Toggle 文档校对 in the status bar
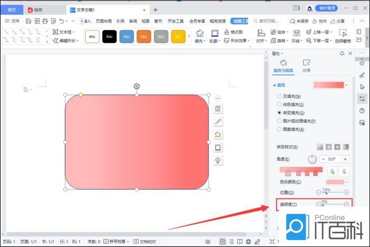Viewport: 370px width, 247px height. pyautogui.click(x=144, y=242)
